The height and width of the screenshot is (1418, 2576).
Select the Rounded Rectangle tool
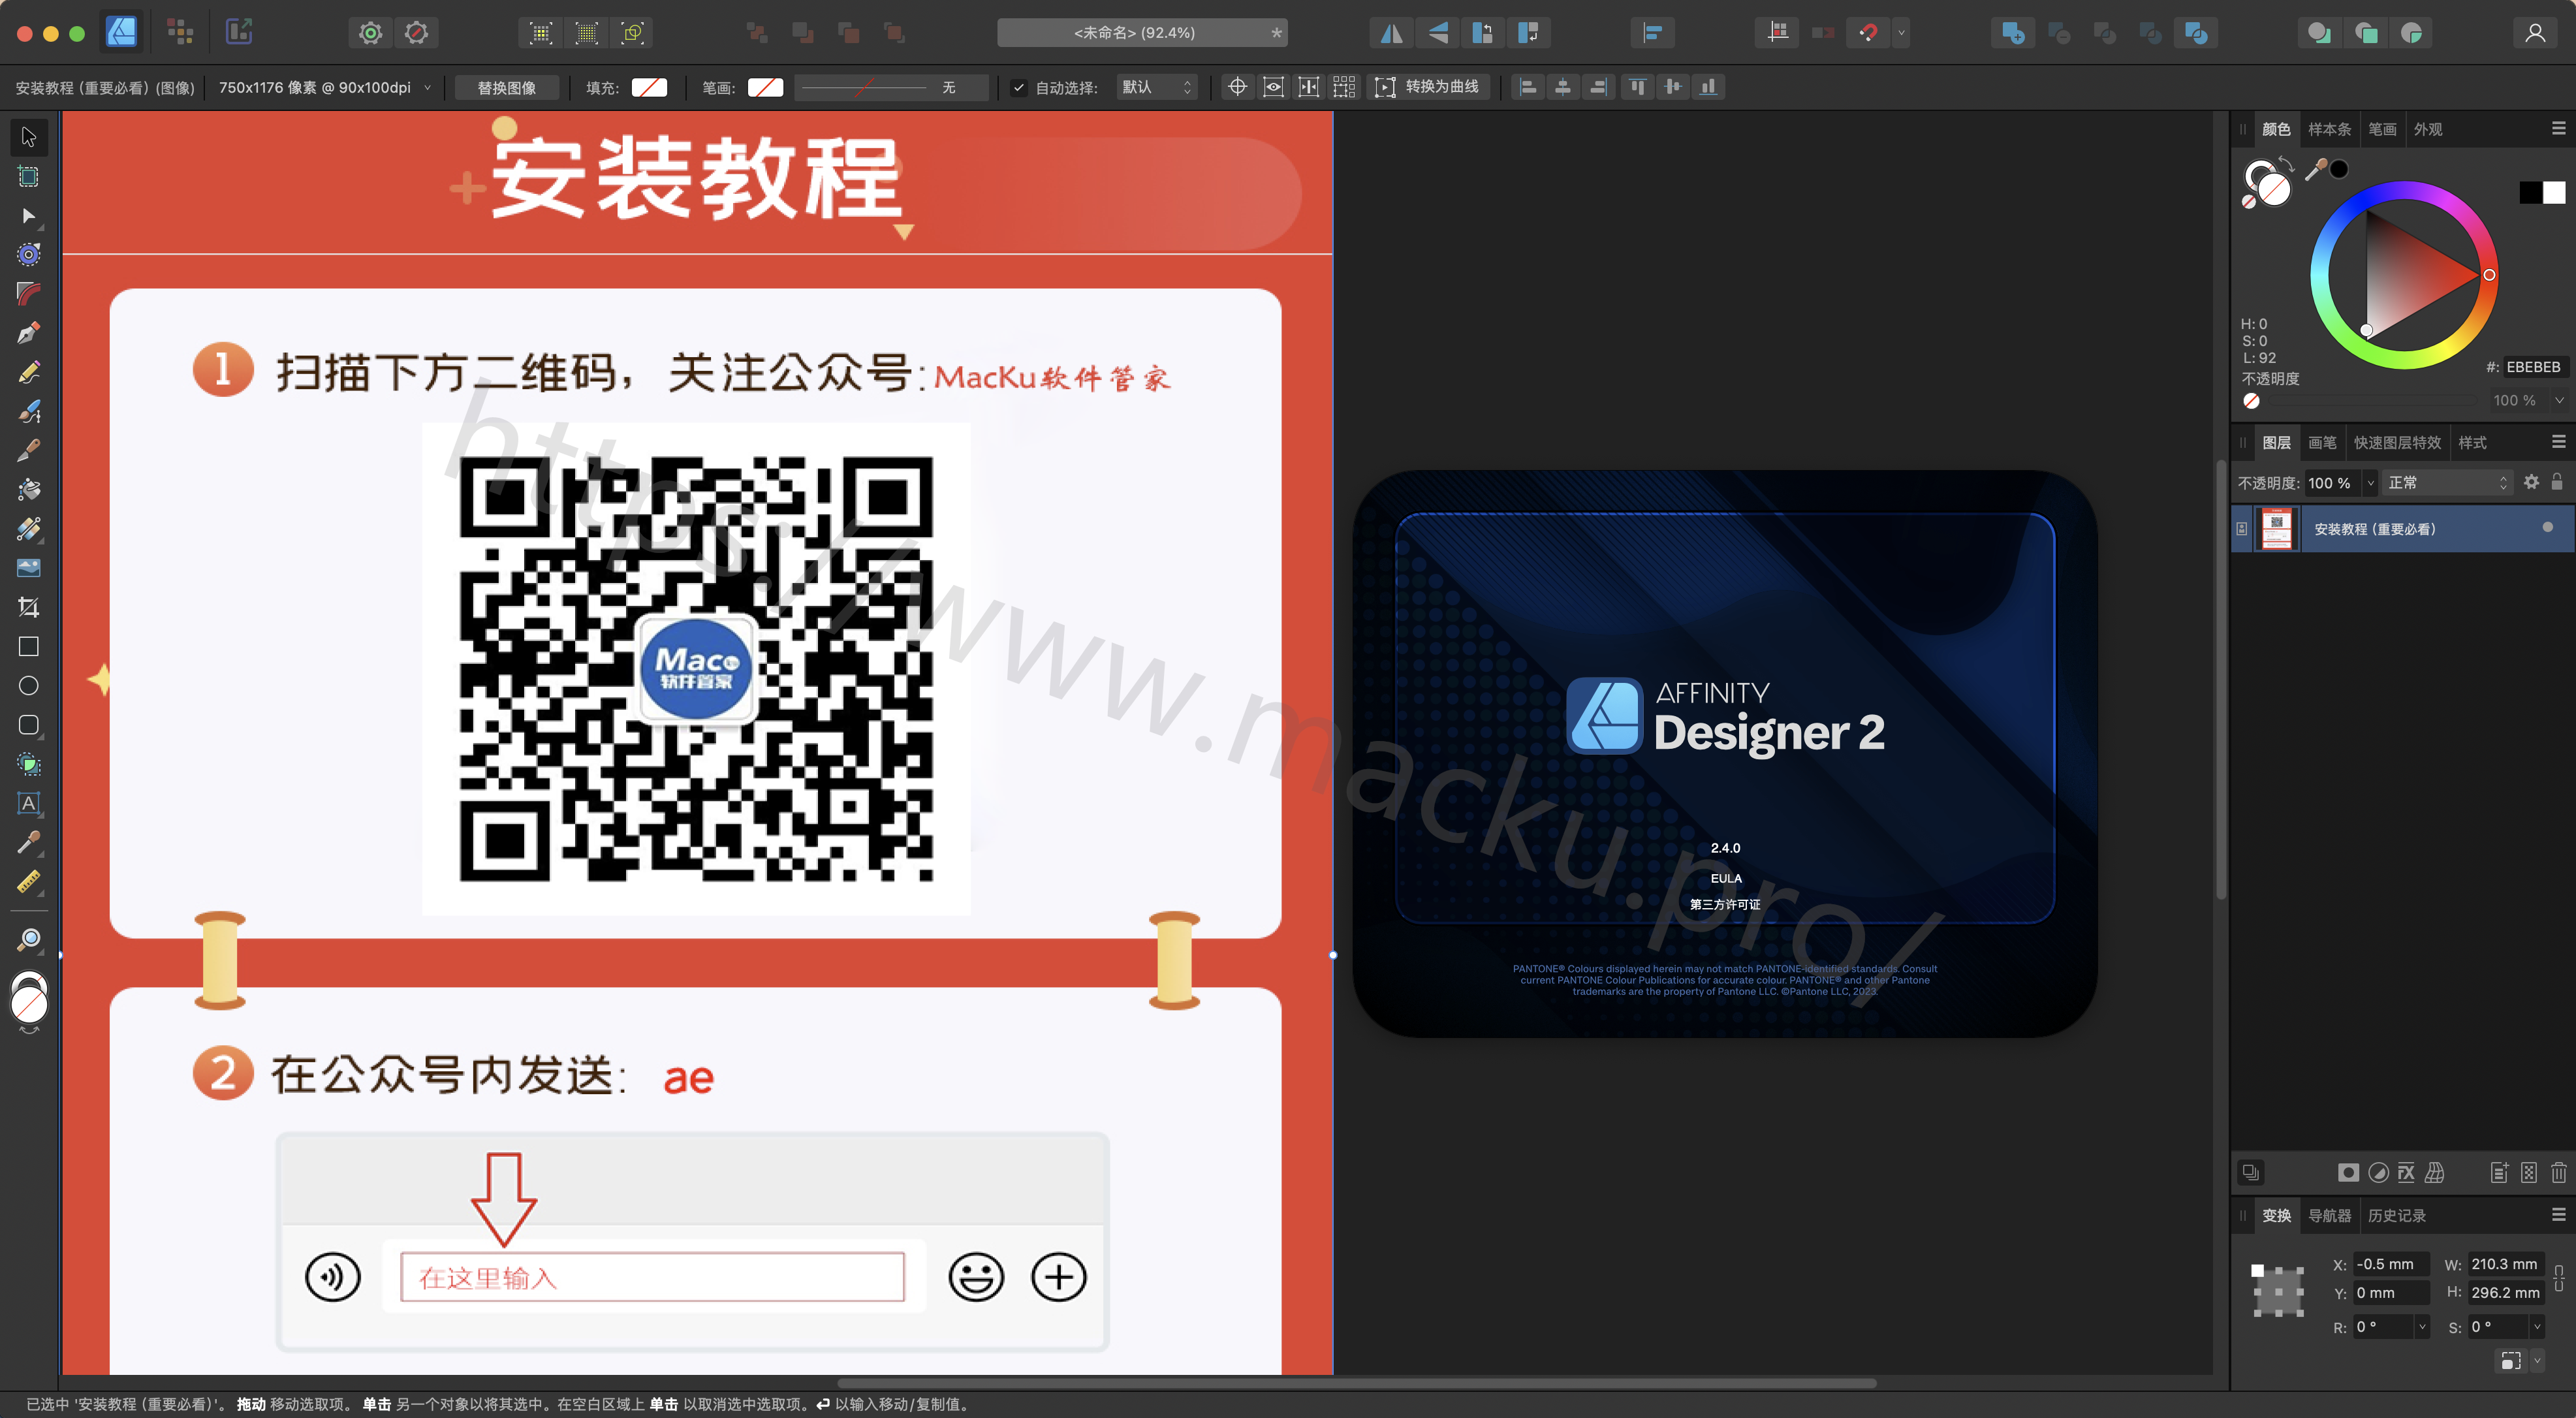click(x=29, y=725)
